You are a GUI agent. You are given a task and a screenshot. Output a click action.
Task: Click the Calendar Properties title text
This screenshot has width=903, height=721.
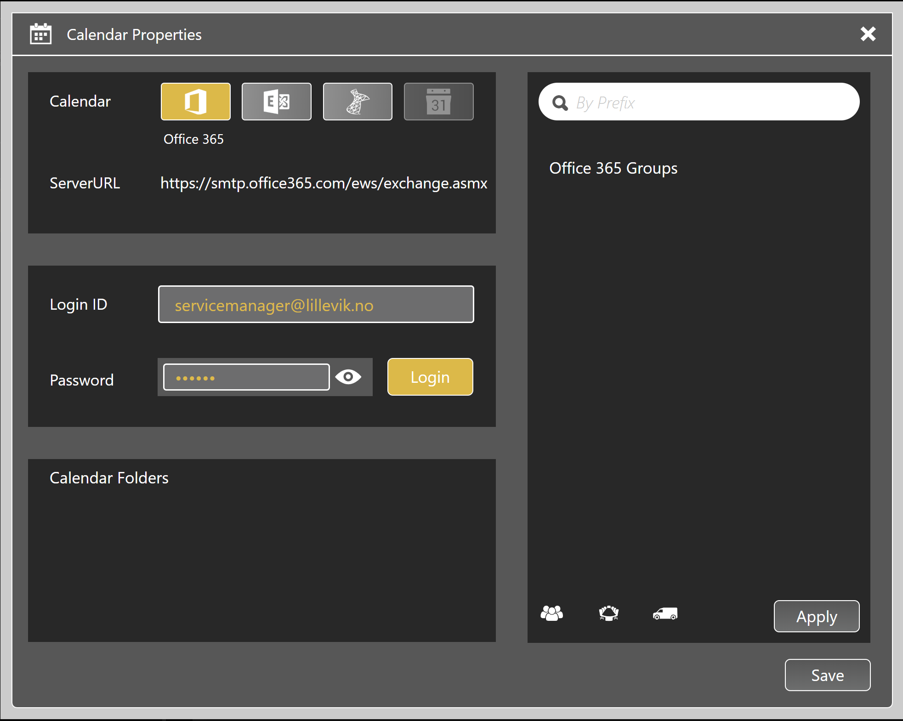(x=134, y=34)
